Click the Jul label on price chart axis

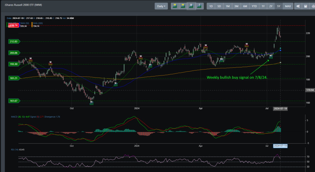click(267, 108)
